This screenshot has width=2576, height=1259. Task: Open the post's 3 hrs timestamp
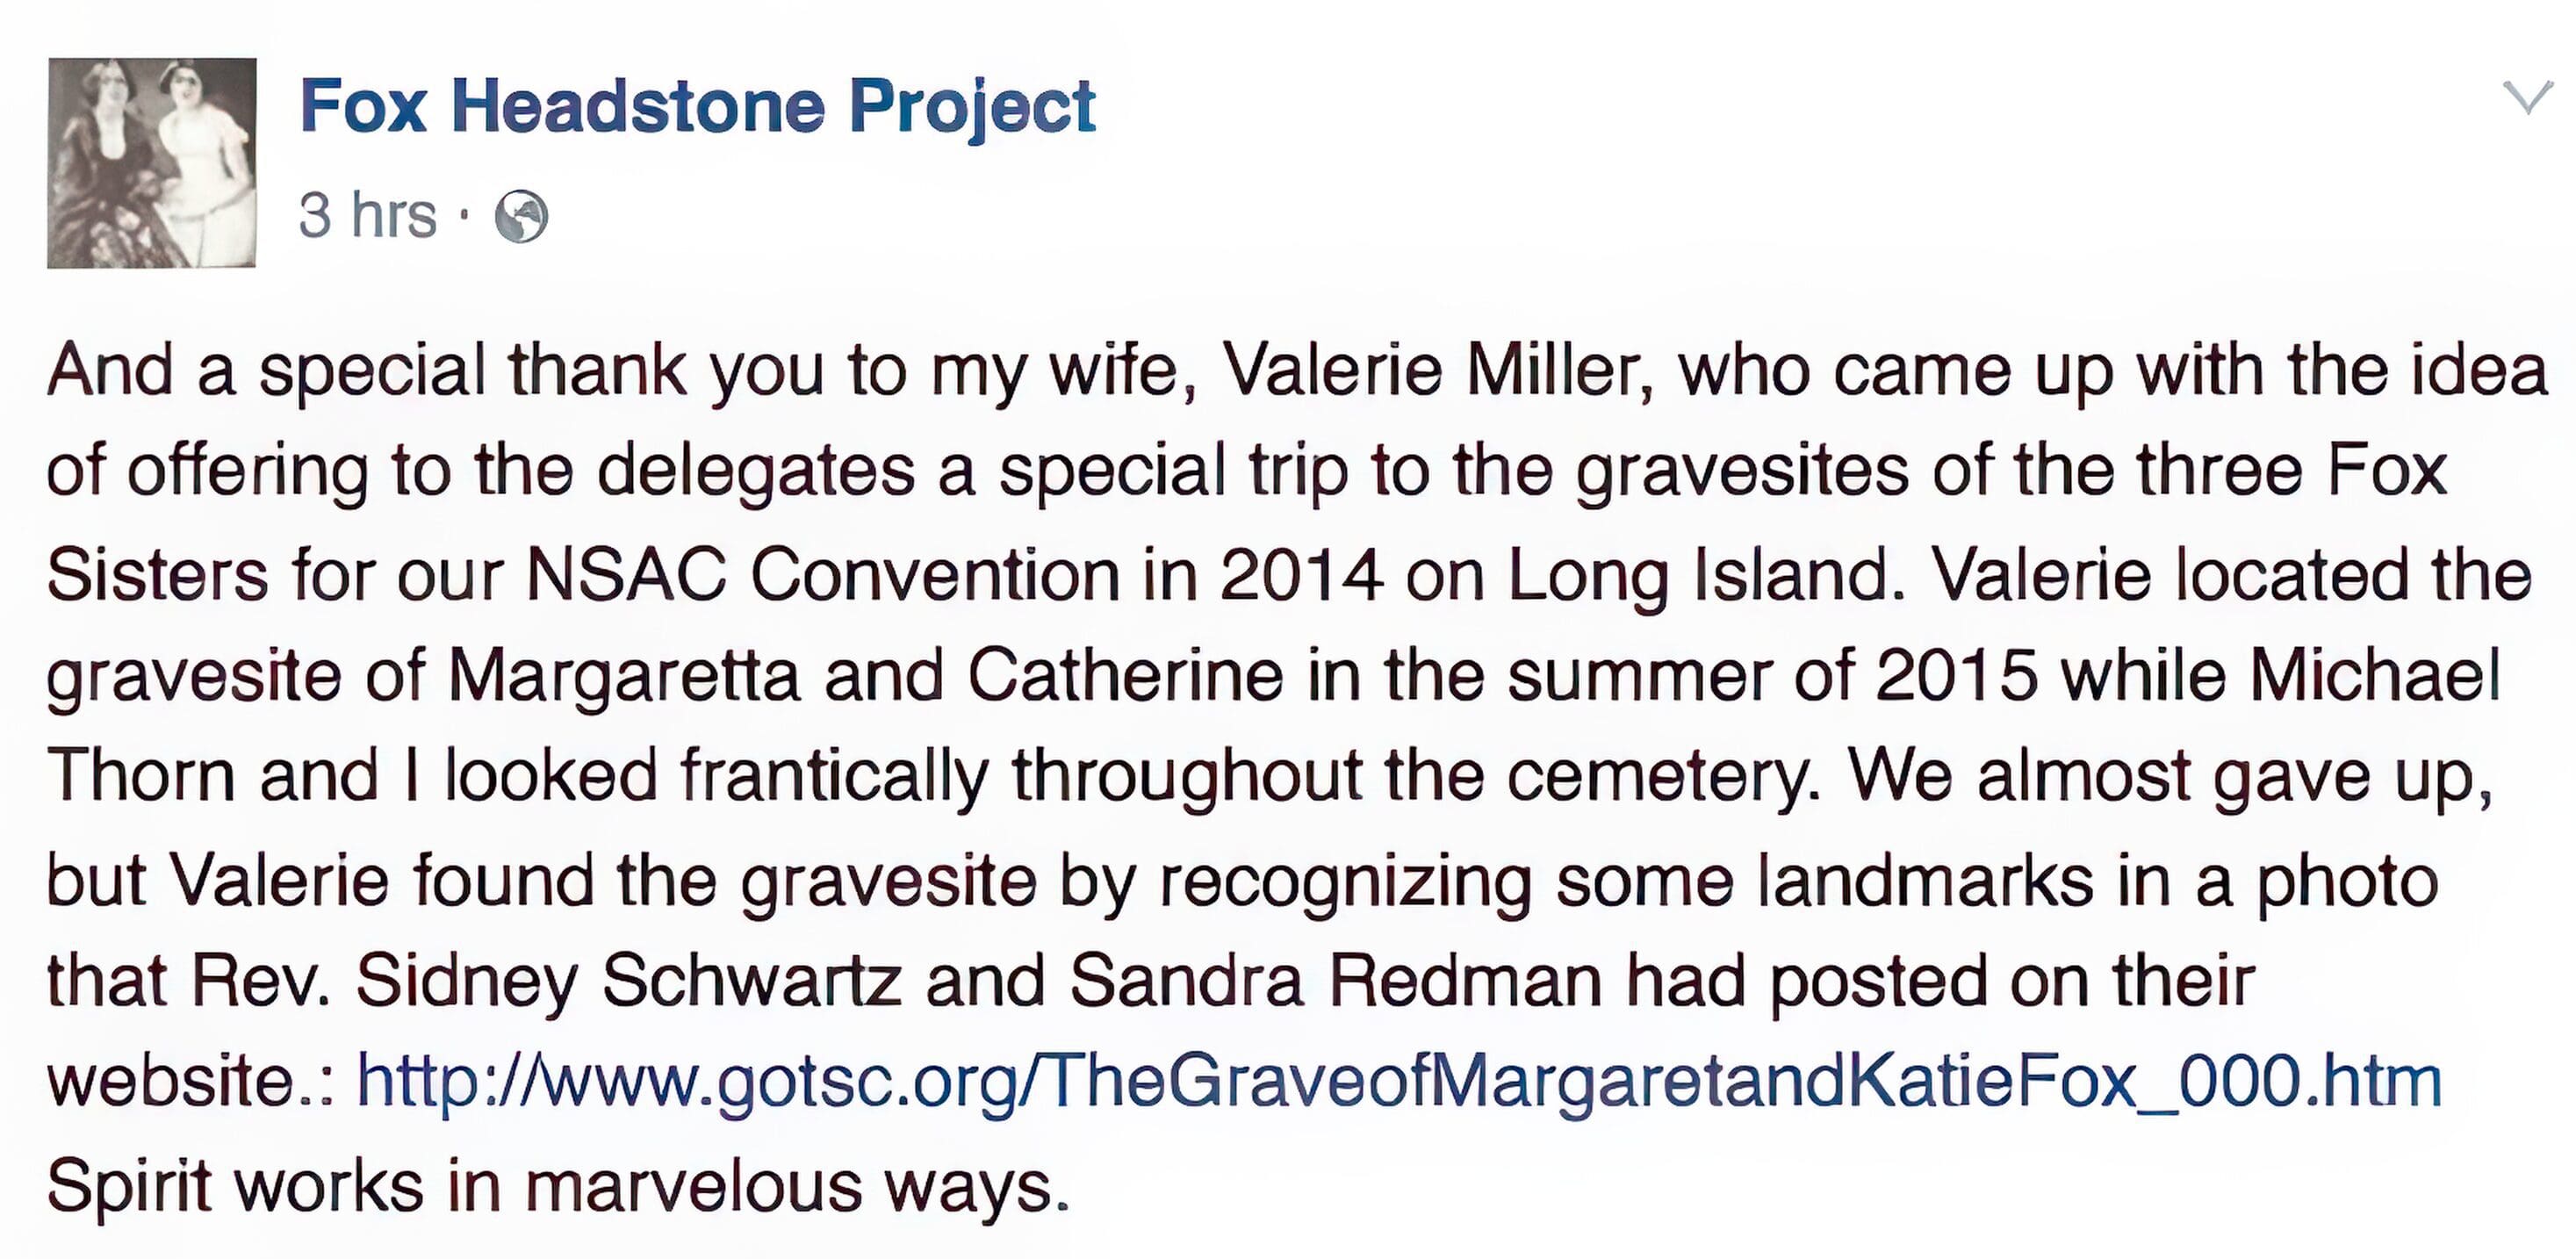coord(368,216)
